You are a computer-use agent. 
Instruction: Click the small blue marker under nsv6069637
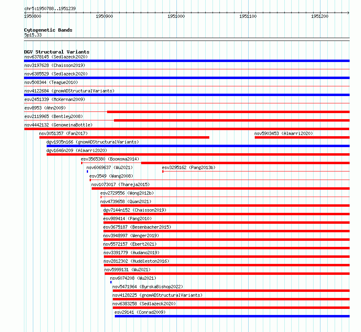[87, 171]
